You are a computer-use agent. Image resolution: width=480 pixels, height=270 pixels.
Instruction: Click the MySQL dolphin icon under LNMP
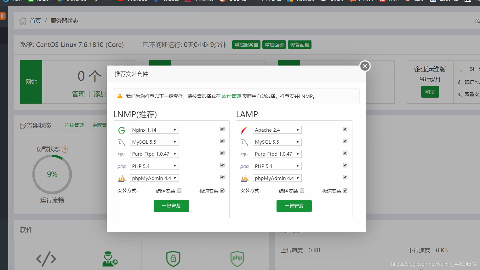point(122,142)
